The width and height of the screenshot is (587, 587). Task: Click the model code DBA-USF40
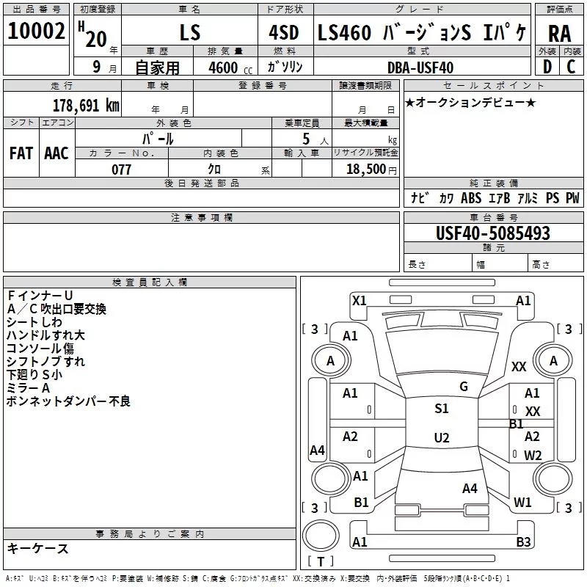pos(420,68)
